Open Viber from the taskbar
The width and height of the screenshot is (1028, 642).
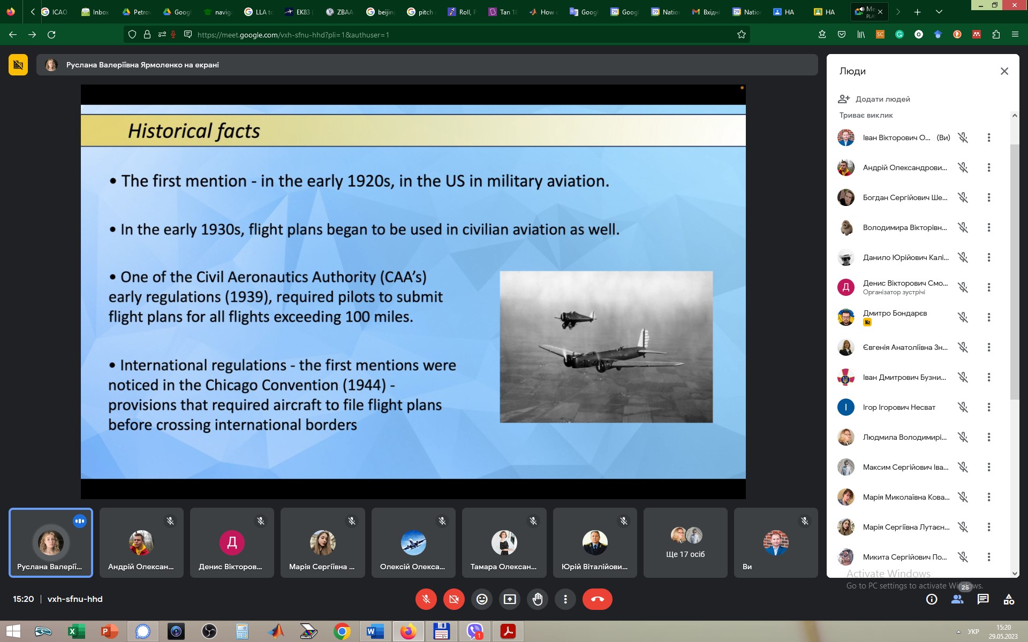[x=475, y=632]
